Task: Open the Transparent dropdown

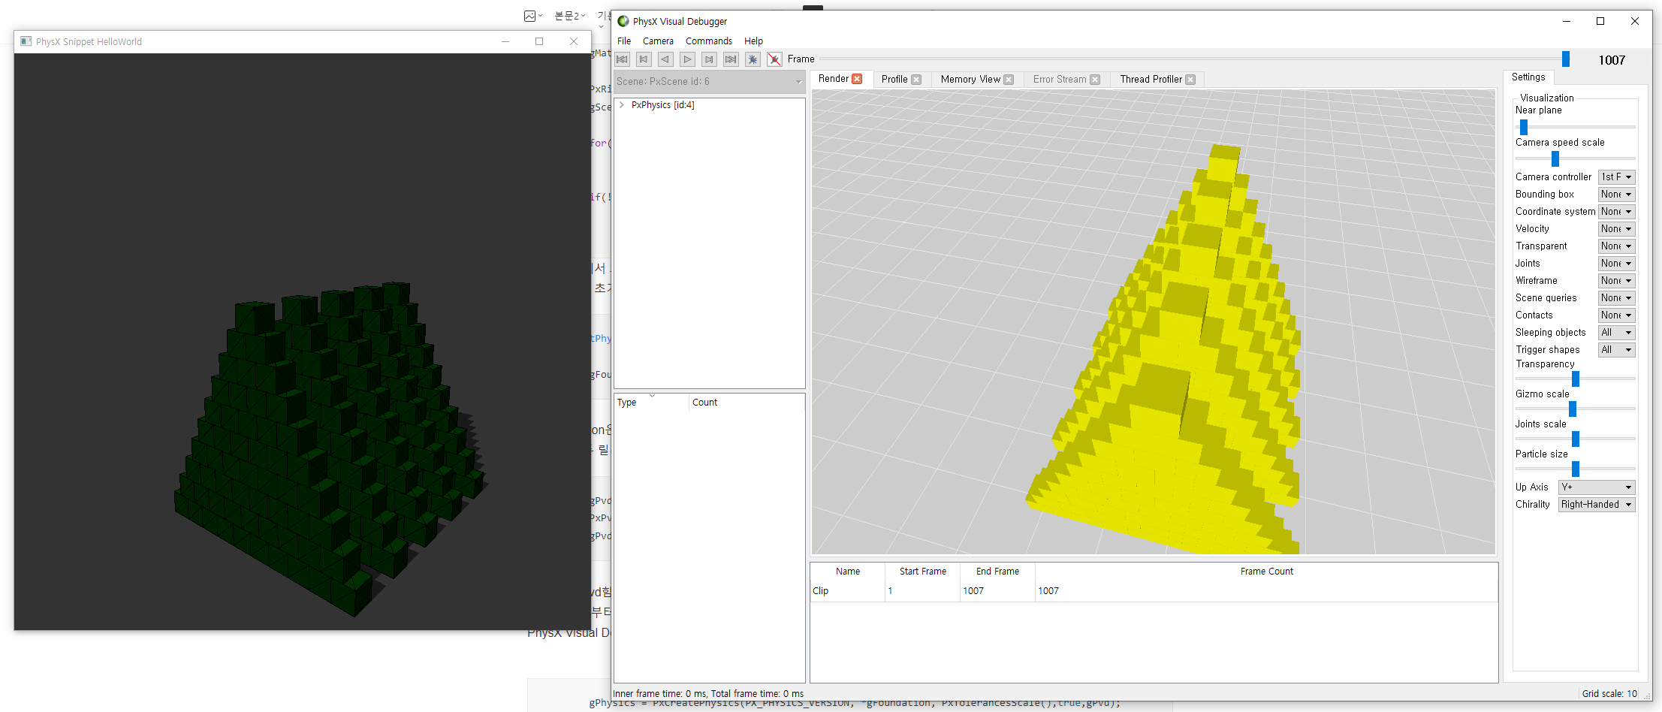Action: (1616, 246)
